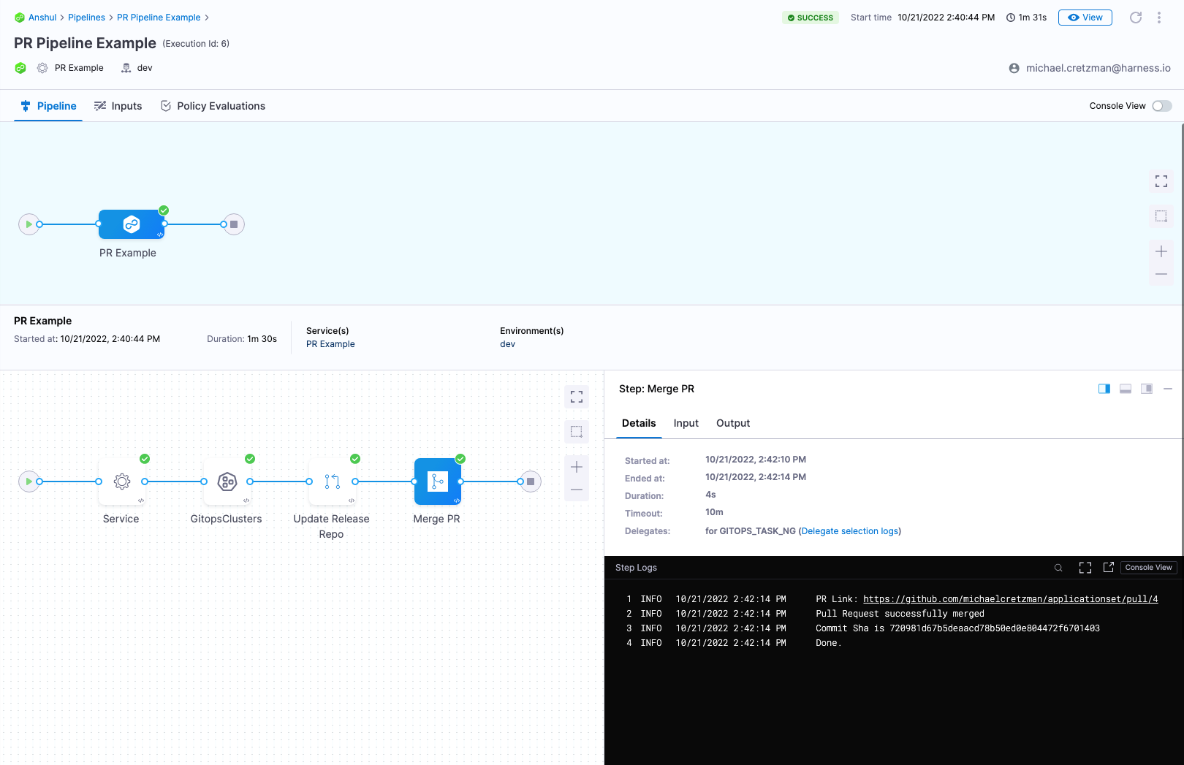The height and width of the screenshot is (765, 1184).
Task: Click the dev environment tag under title
Action: [x=137, y=68]
